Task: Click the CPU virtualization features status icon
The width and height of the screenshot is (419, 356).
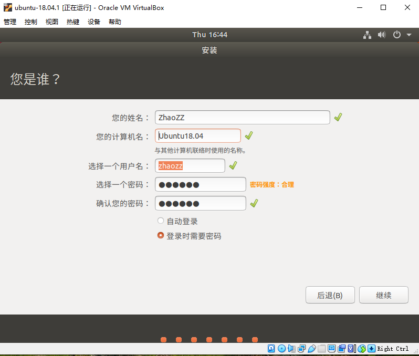Action: click(x=351, y=349)
